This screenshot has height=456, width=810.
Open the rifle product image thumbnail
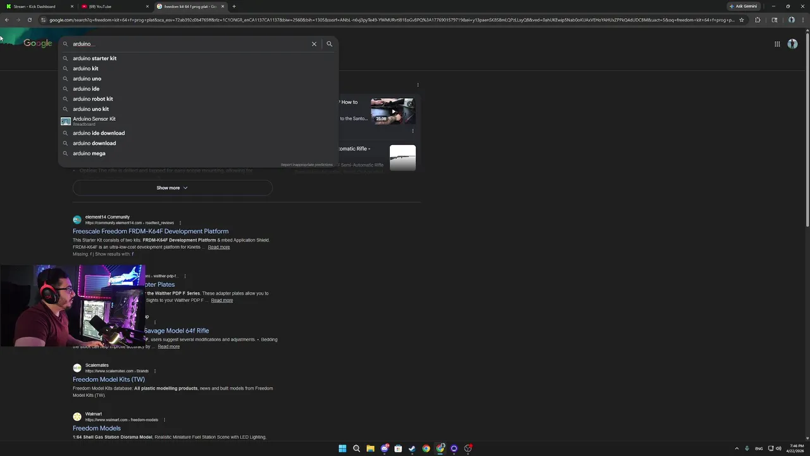click(x=402, y=158)
